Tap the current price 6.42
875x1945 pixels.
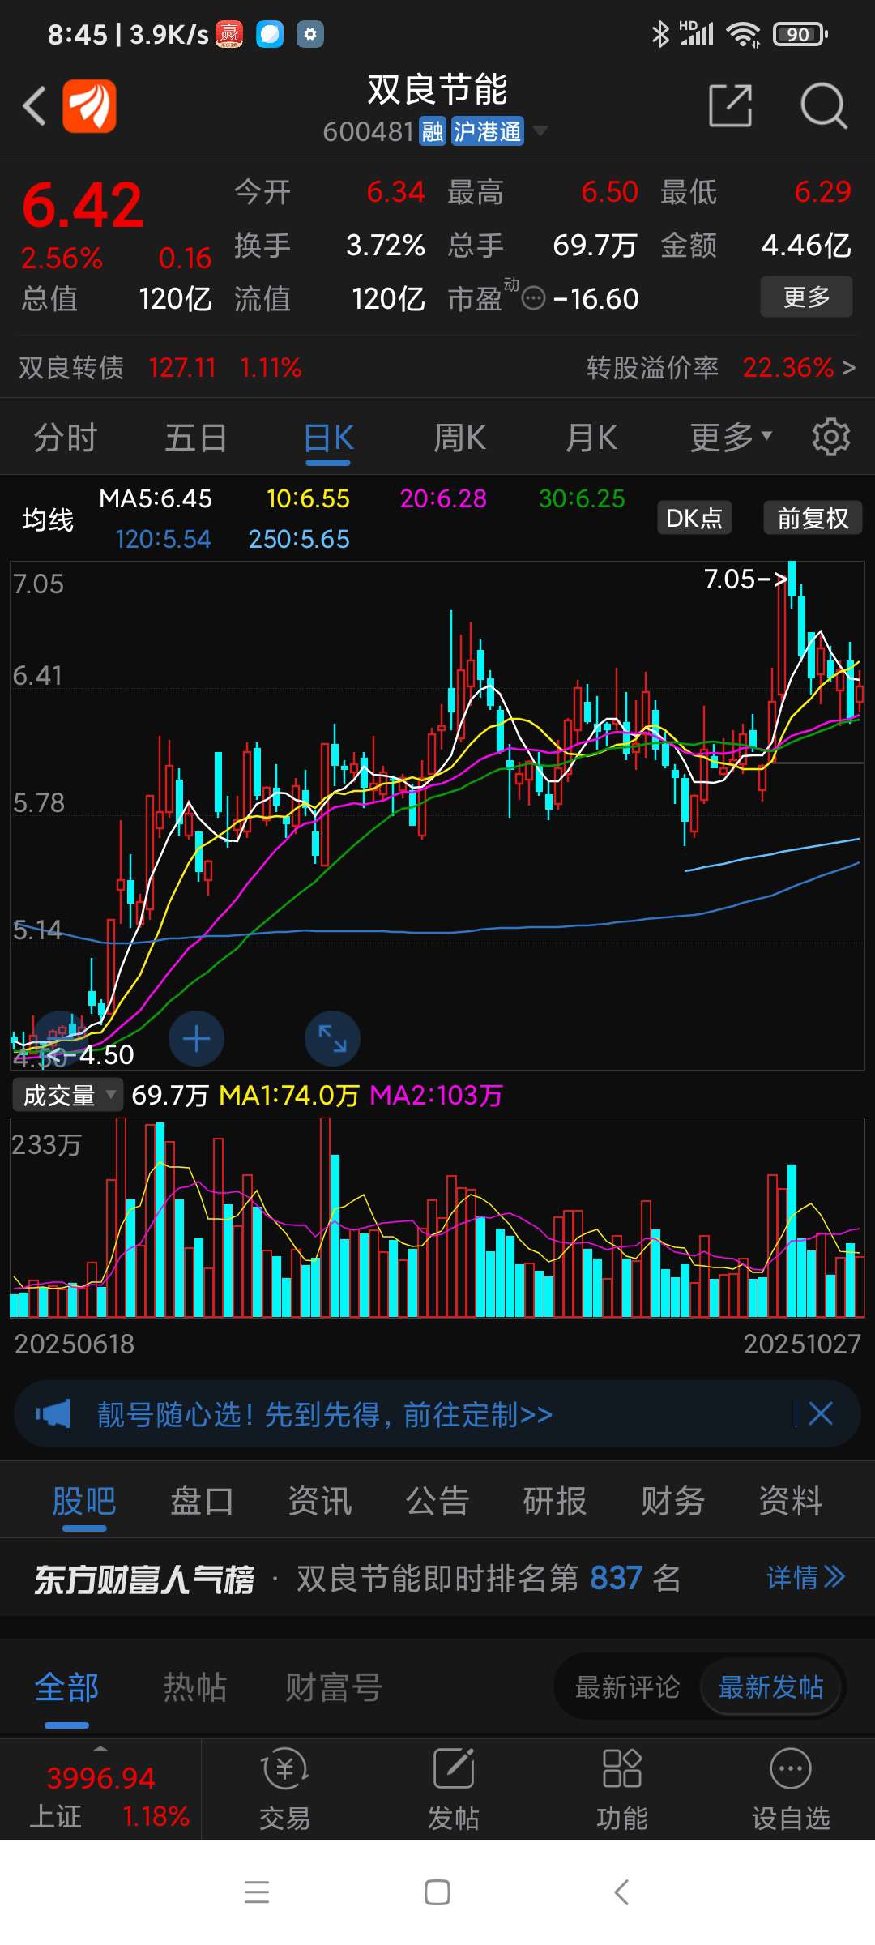point(83,205)
